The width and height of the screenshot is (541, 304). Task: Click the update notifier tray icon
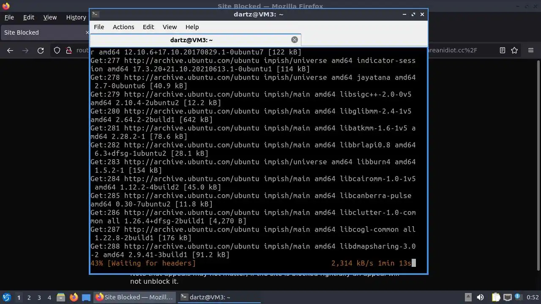coord(519,297)
